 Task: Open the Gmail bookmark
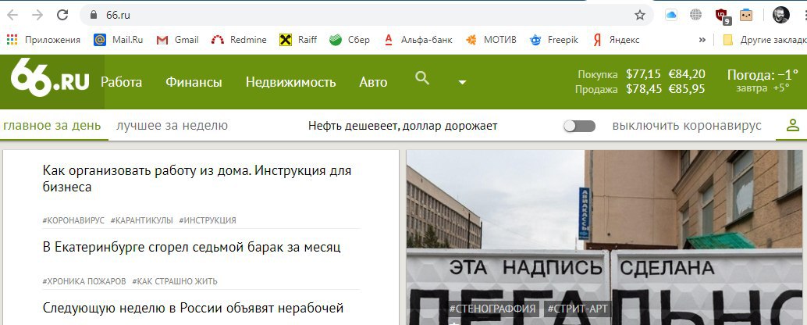tap(178, 40)
